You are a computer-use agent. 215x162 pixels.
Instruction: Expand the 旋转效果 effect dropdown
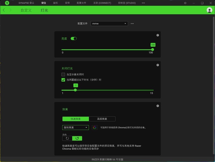pos(76,127)
